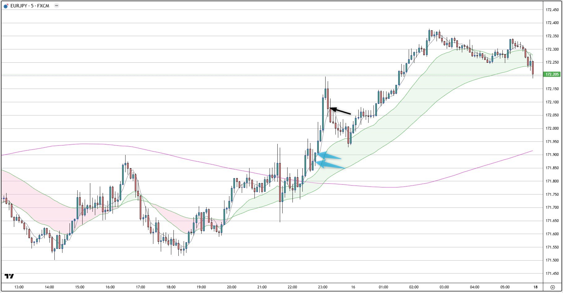
Task: Click the 171.550 price scale label
Action: tap(552, 247)
